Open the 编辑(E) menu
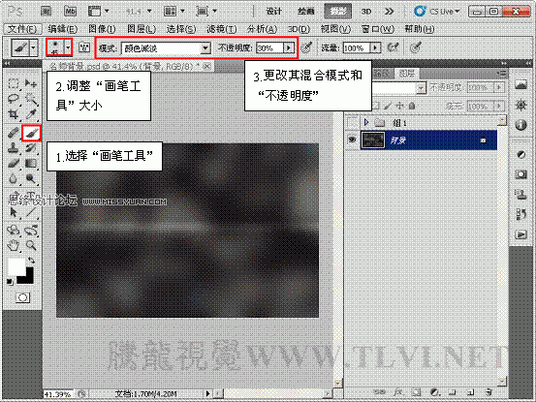This screenshot has width=536, height=402. point(63,29)
